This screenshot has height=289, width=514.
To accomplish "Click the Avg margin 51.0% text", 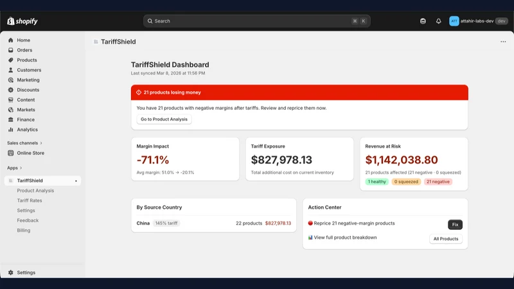I will (x=165, y=172).
